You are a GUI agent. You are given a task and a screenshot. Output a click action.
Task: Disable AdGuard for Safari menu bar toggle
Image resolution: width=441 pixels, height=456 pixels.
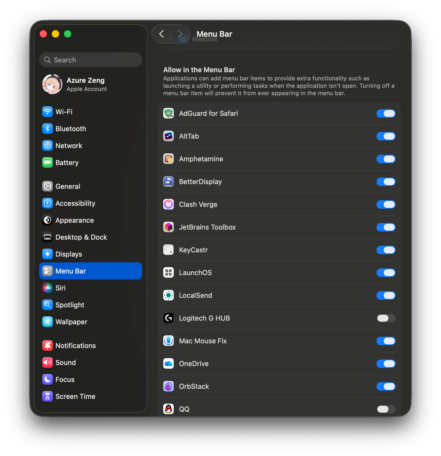pyautogui.click(x=386, y=113)
